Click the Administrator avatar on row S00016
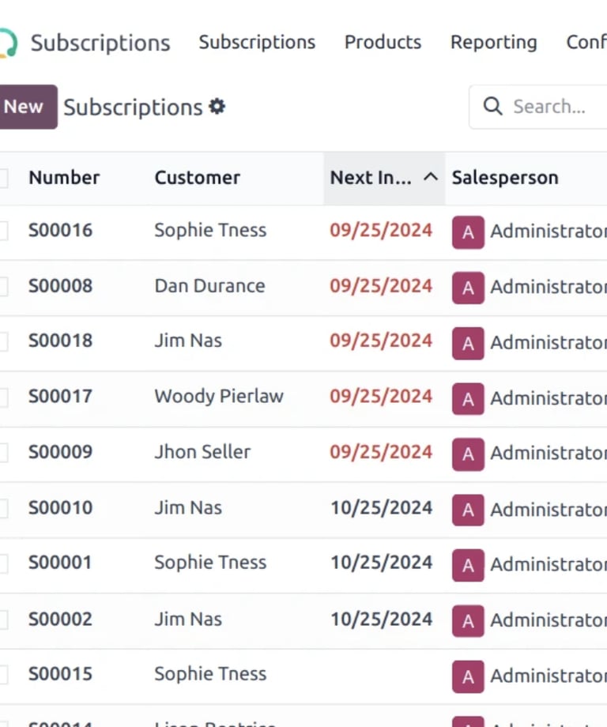Viewport: 607px width, 727px height. (468, 232)
